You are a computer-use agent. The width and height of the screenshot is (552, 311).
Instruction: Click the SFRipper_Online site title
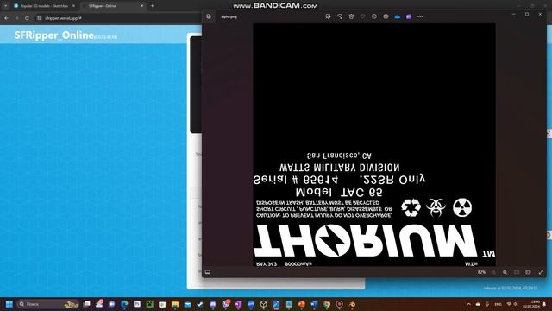pos(53,35)
